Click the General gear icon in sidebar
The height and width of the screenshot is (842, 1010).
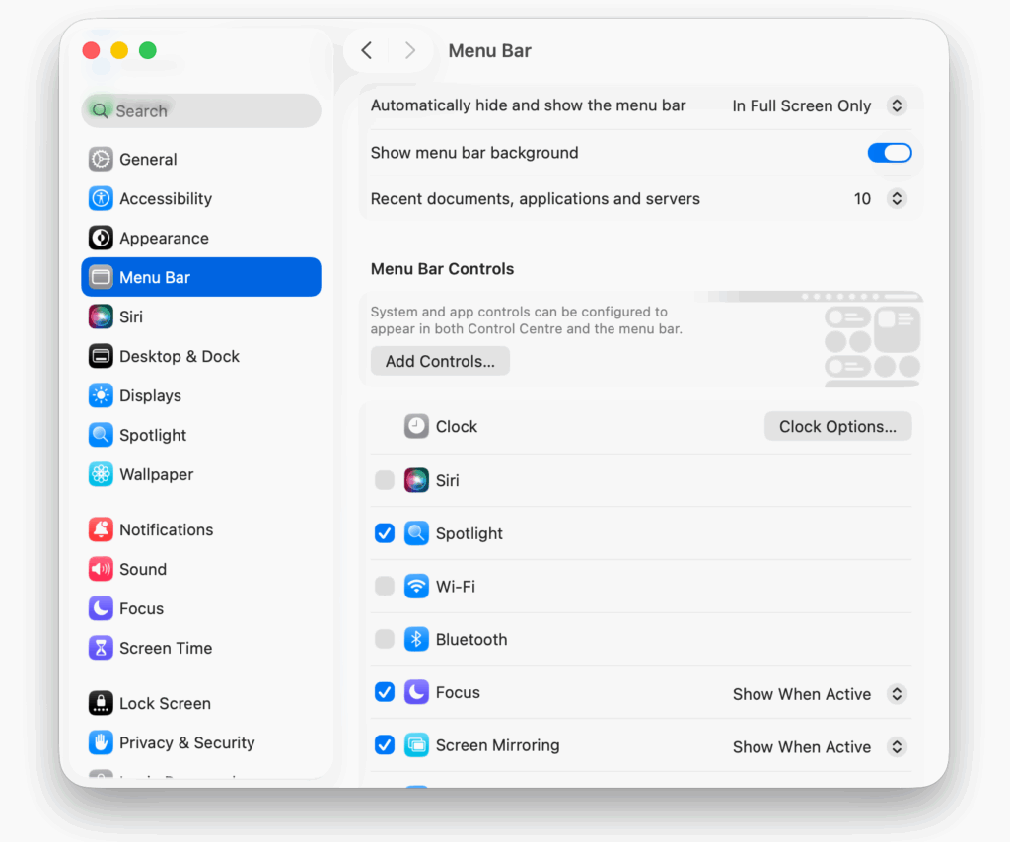[101, 159]
